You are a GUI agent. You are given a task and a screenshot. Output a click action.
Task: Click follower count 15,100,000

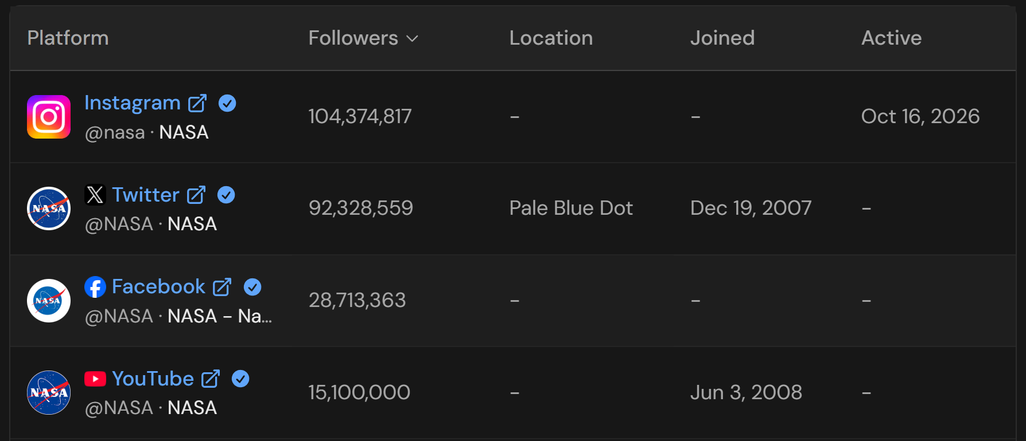359,392
